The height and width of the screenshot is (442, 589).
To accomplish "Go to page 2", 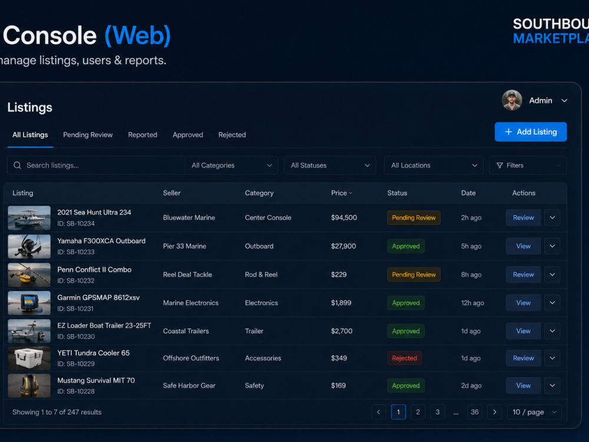I will click(x=418, y=412).
